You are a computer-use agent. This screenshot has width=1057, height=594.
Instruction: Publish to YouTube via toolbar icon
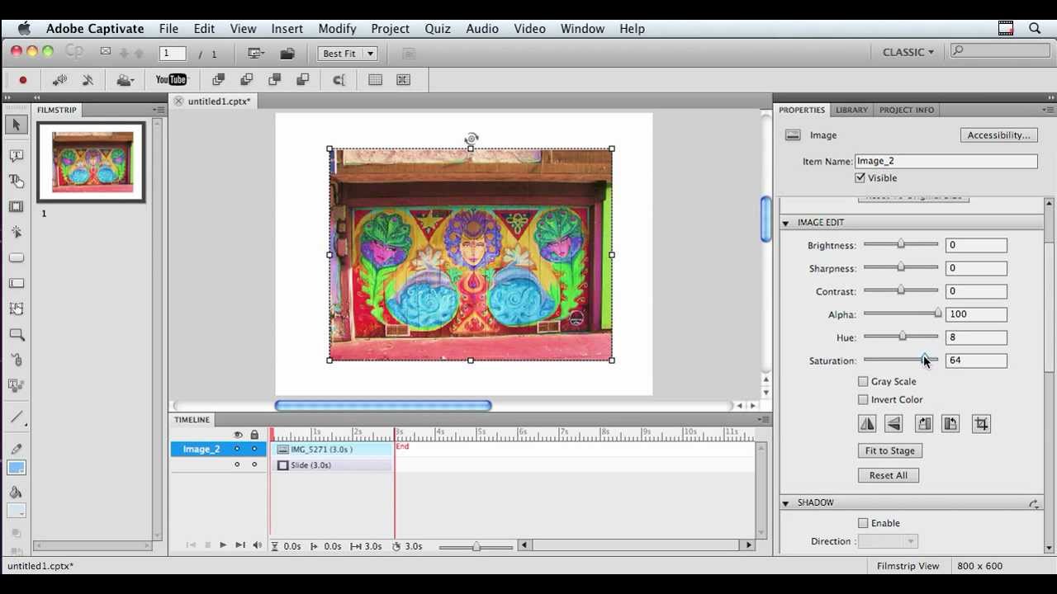coord(171,80)
